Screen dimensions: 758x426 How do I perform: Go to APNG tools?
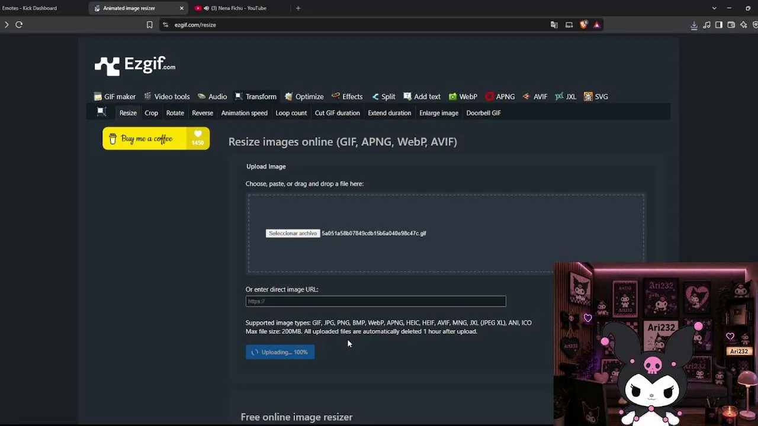click(500, 96)
